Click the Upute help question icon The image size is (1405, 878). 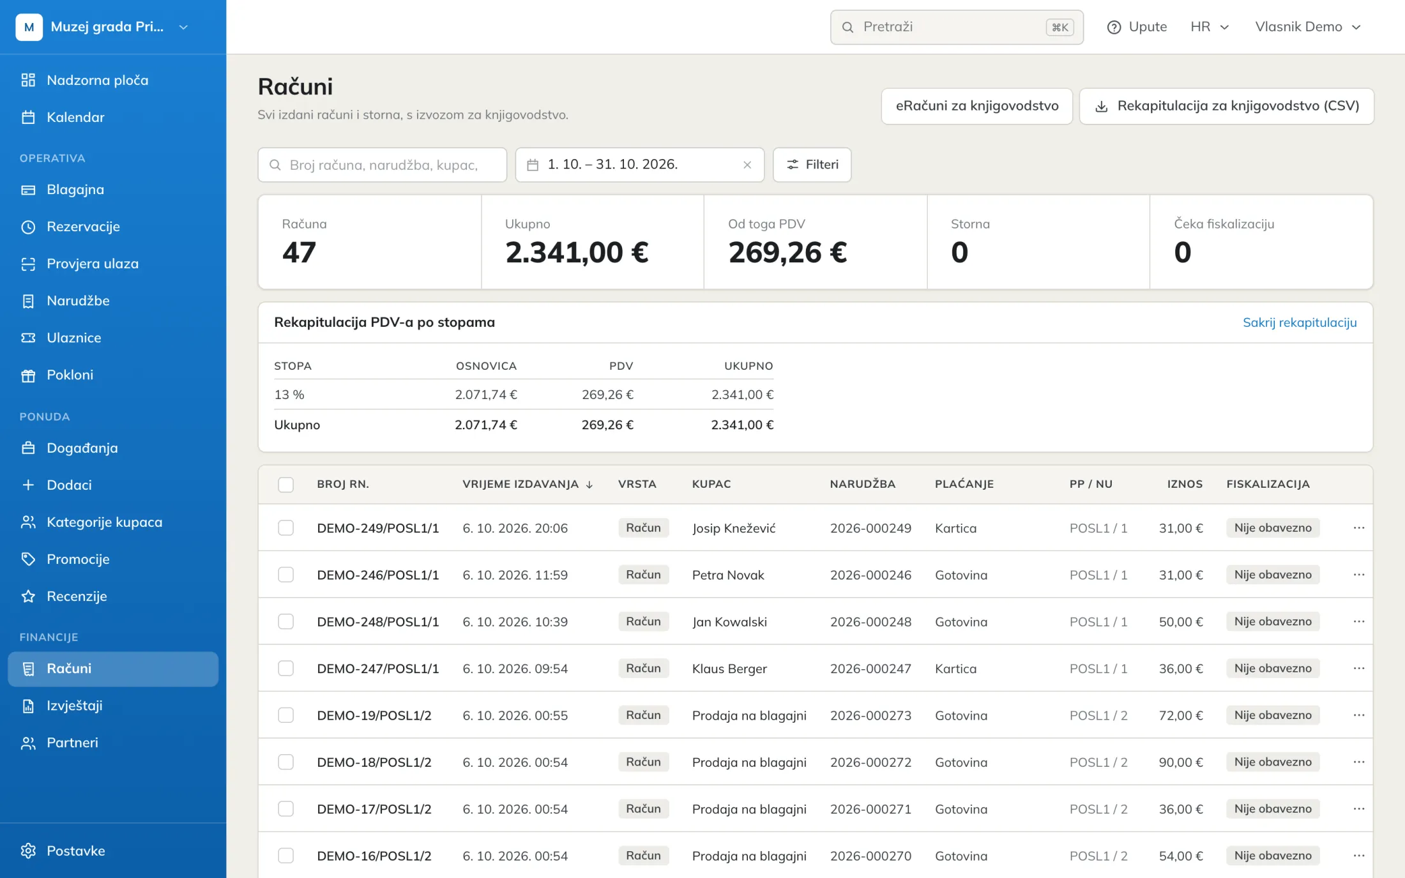[1114, 27]
